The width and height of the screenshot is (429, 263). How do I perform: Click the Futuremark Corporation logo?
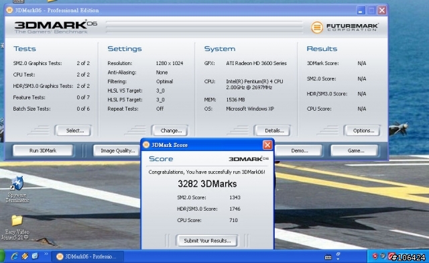[x=345, y=28]
